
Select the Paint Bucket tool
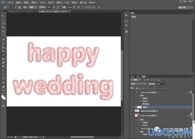tap(3, 59)
